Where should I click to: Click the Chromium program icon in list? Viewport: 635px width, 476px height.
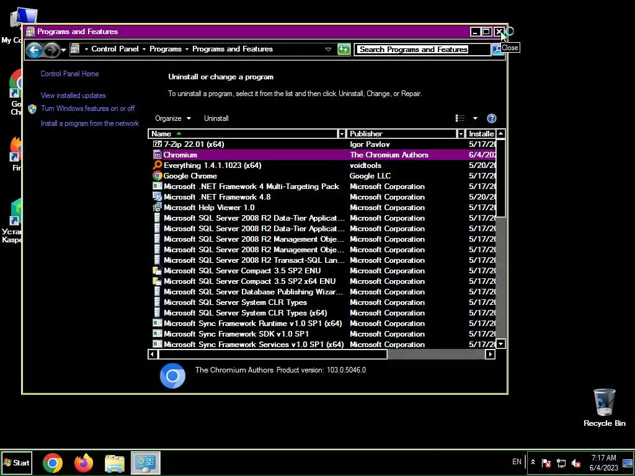[x=157, y=154]
